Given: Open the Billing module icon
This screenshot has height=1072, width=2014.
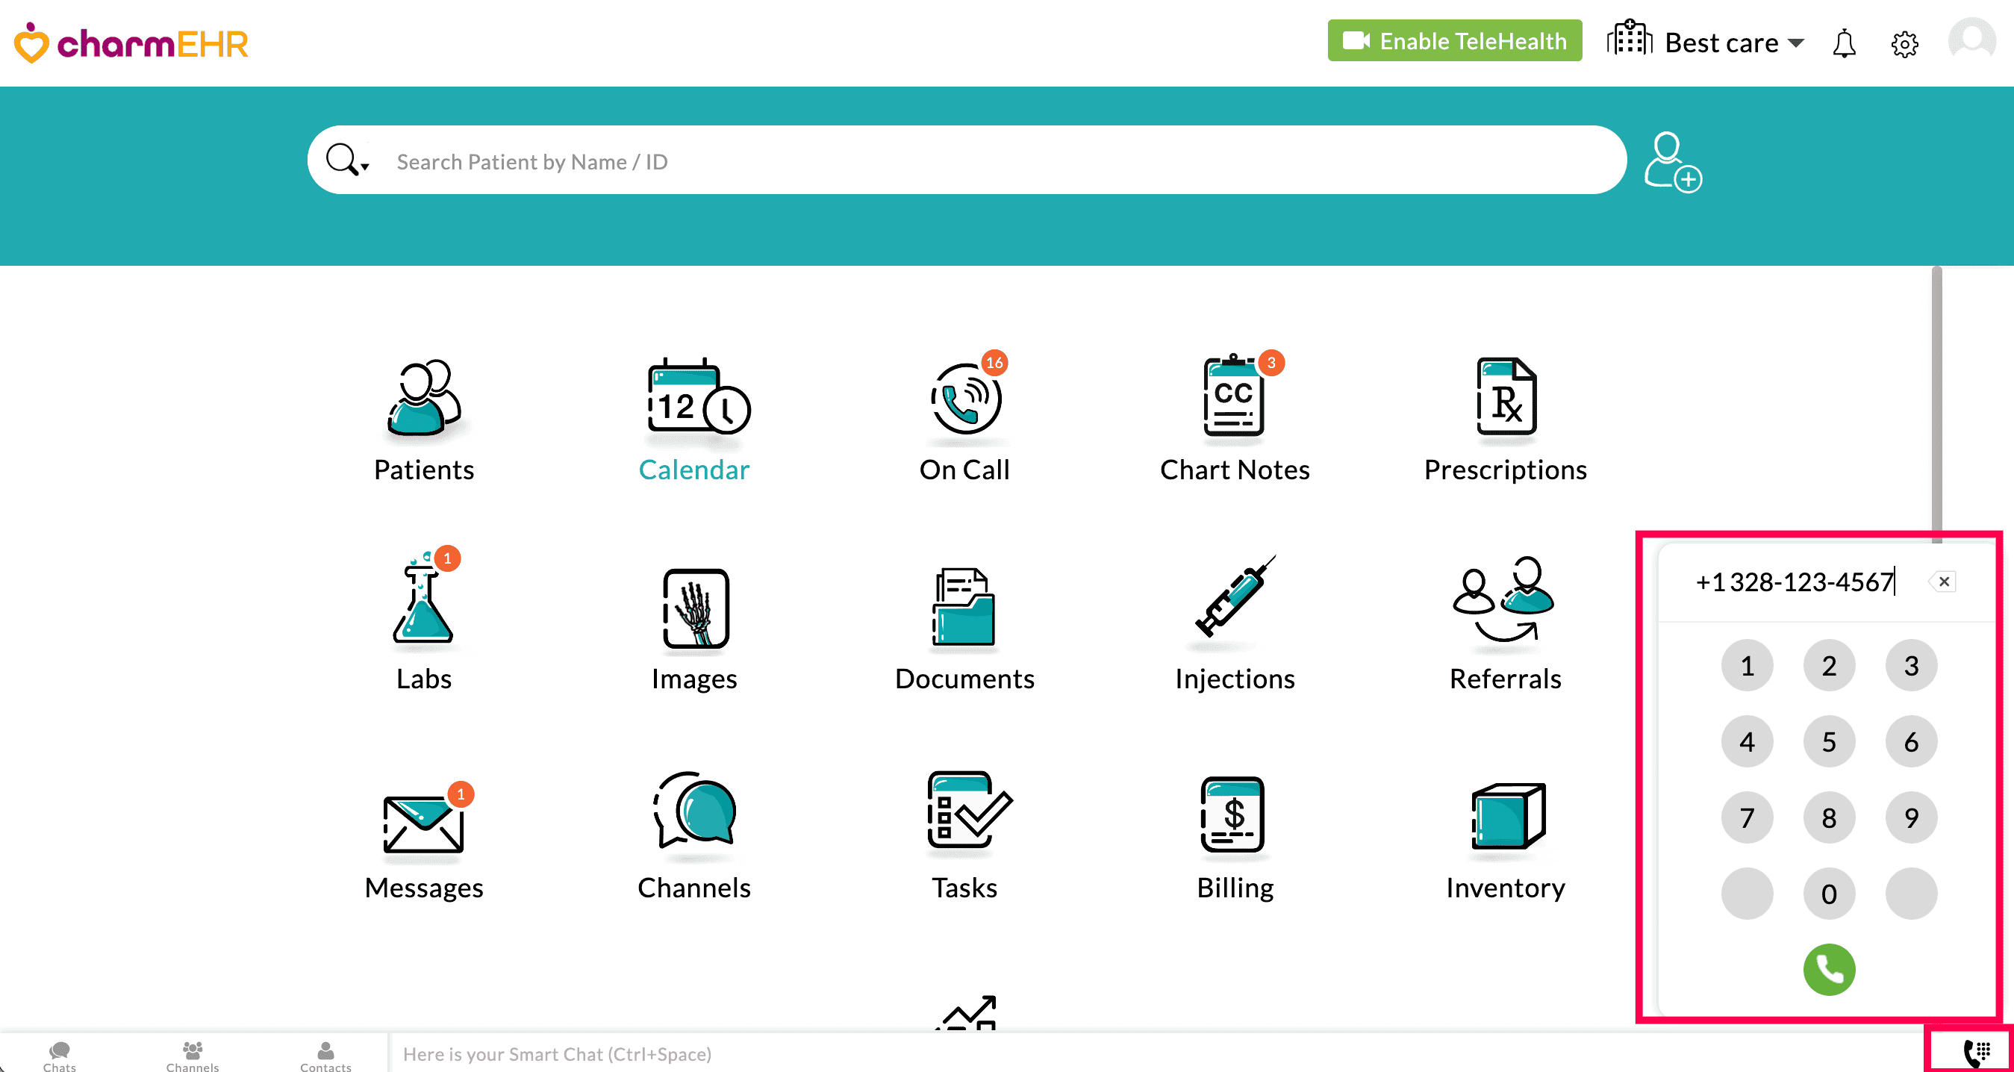Looking at the screenshot, I should (x=1234, y=816).
